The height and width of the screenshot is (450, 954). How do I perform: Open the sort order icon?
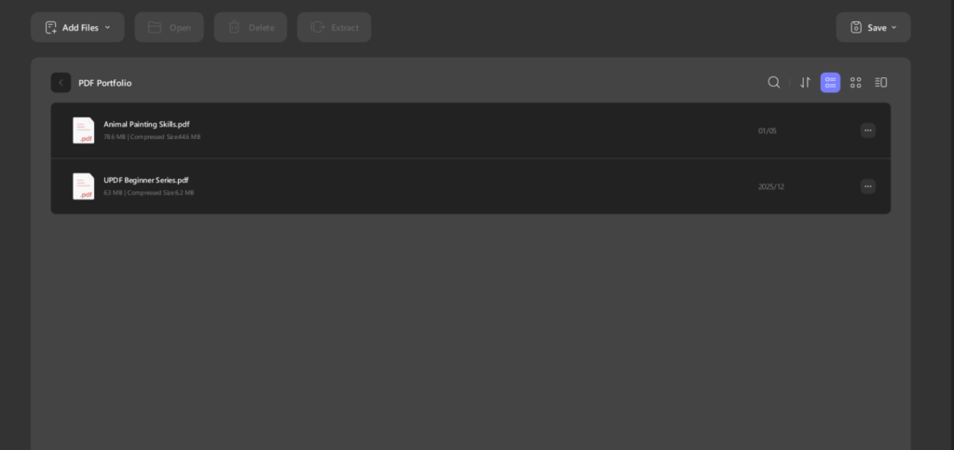pyautogui.click(x=805, y=83)
